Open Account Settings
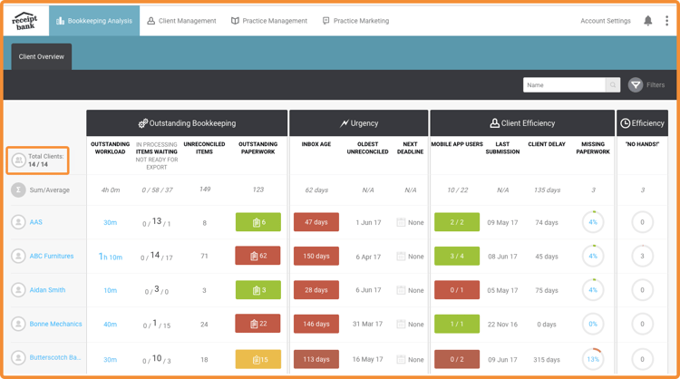This screenshot has height=379, width=680. click(x=605, y=21)
